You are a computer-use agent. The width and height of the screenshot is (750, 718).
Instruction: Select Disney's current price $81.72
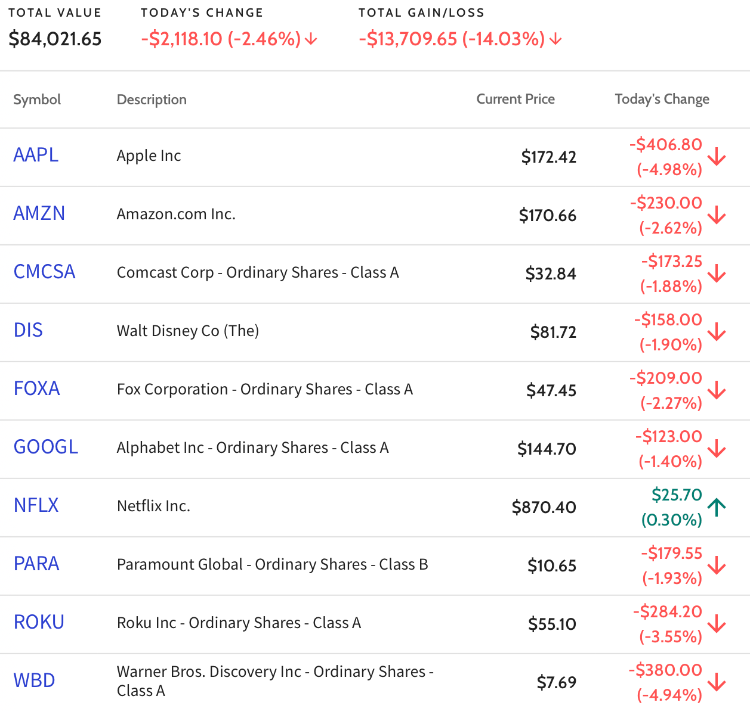tap(553, 332)
